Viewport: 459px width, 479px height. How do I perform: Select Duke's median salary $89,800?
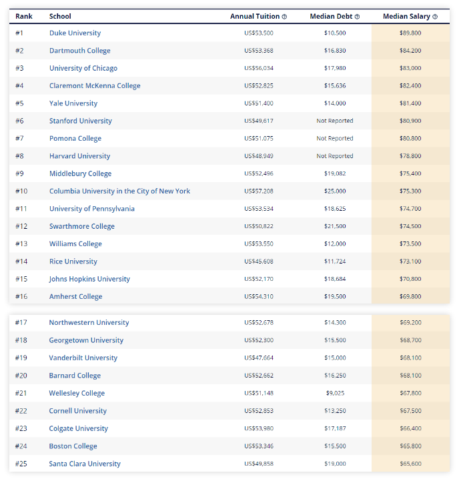[410, 33]
